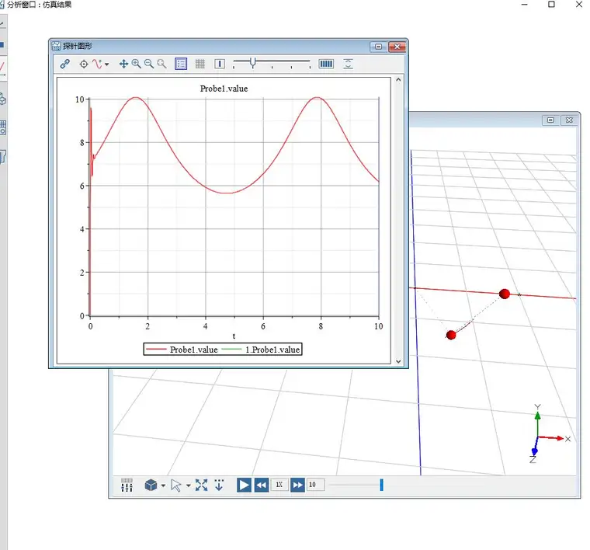Click the Y axis of orientation gizmo

pyautogui.click(x=538, y=421)
